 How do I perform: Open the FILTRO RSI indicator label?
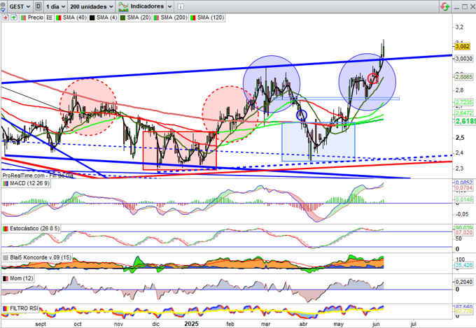coord(24,308)
